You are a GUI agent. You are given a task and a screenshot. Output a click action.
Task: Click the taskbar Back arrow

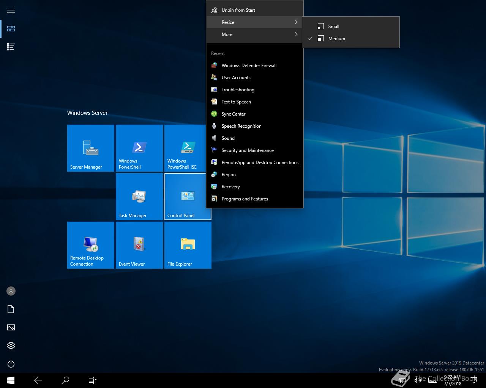(38, 380)
